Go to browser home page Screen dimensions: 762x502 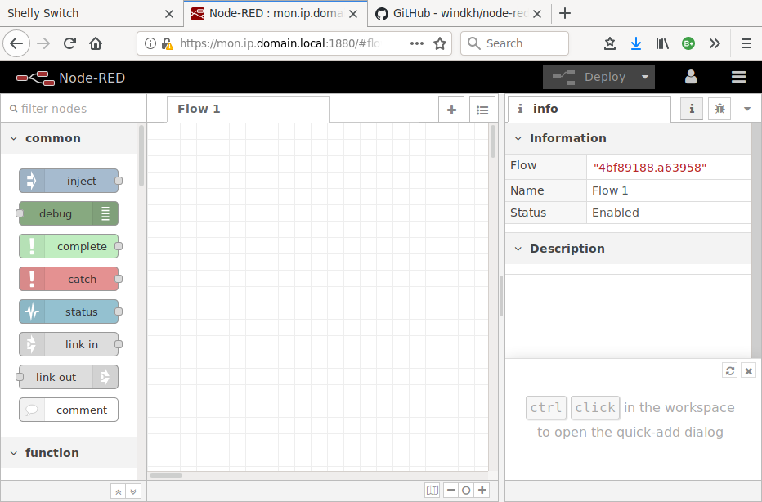coord(96,43)
